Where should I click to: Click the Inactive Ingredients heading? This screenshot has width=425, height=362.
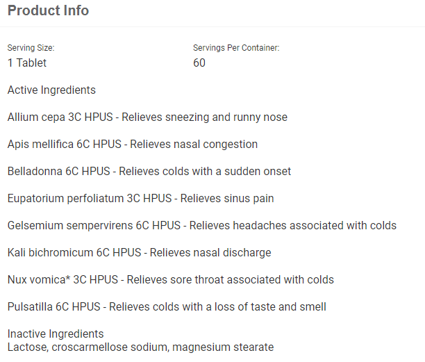click(56, 334)
